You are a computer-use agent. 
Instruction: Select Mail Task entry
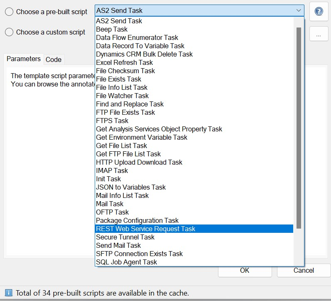194,204
